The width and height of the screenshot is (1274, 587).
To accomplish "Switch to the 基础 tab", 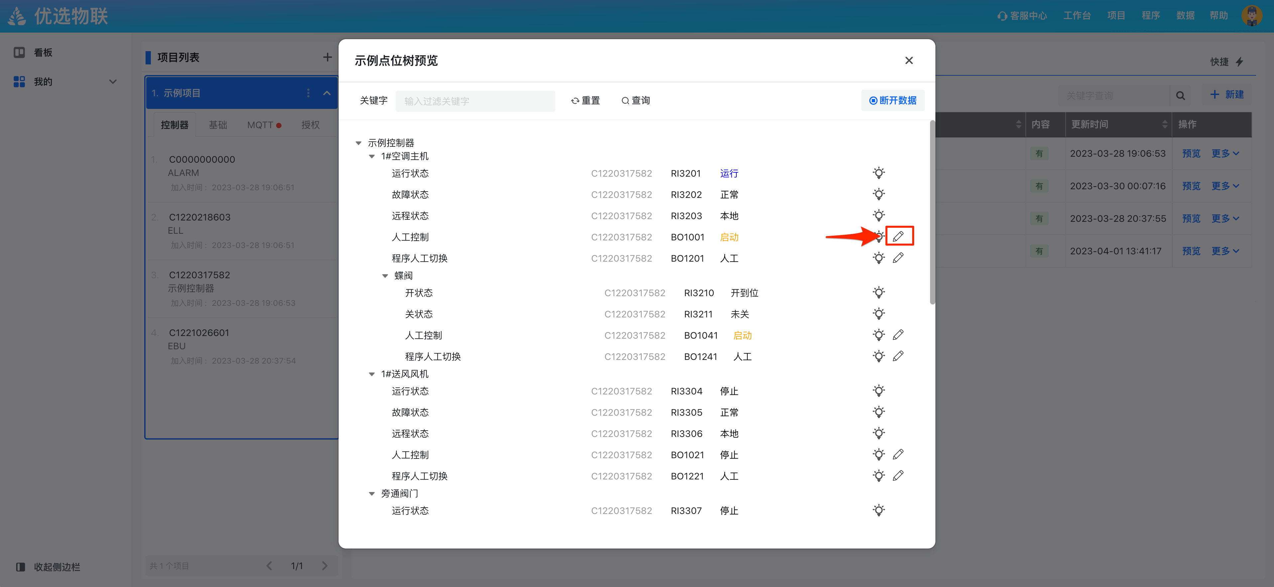I will click(218, 125).
